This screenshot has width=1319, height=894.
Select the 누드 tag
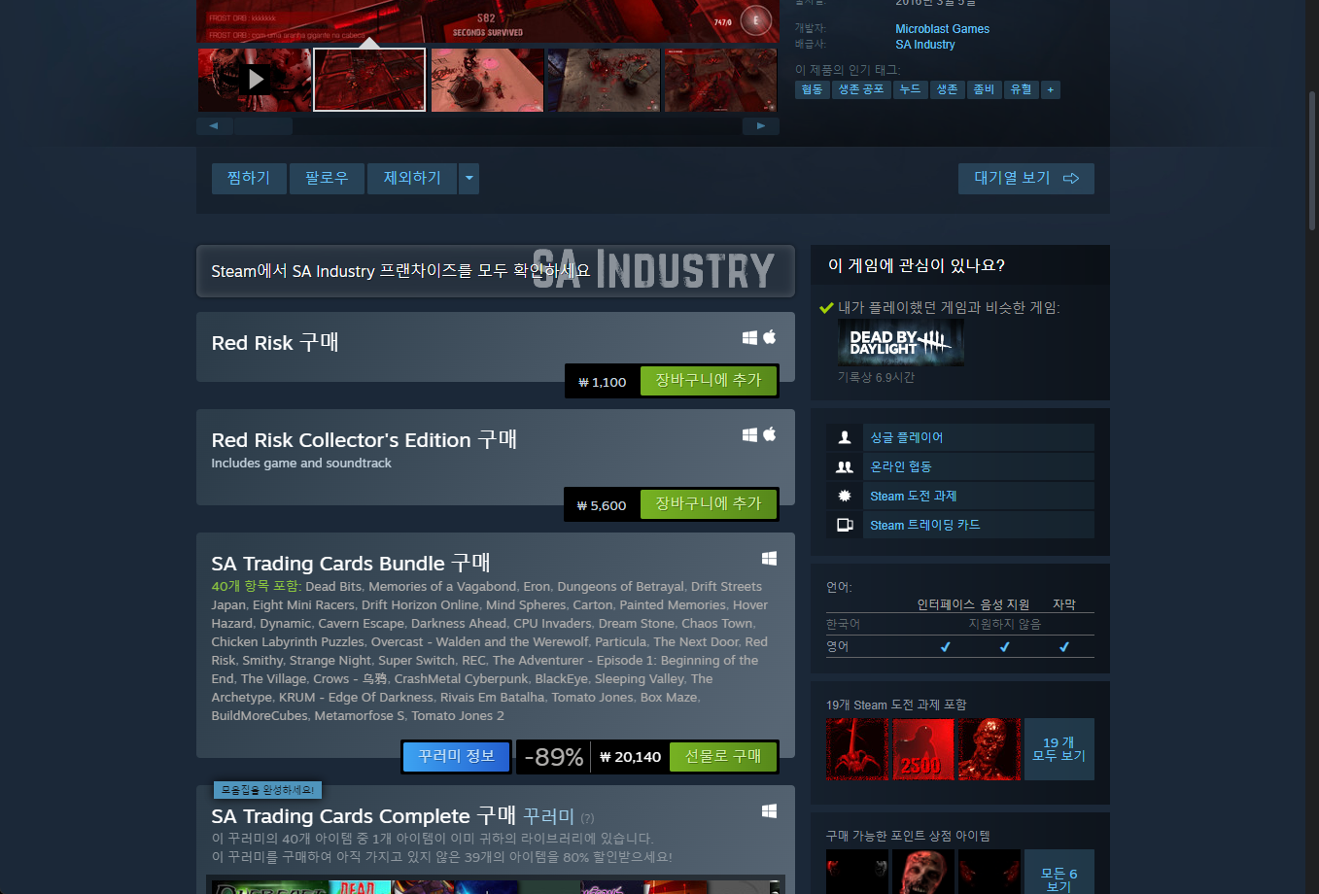(x=910, y=89)
